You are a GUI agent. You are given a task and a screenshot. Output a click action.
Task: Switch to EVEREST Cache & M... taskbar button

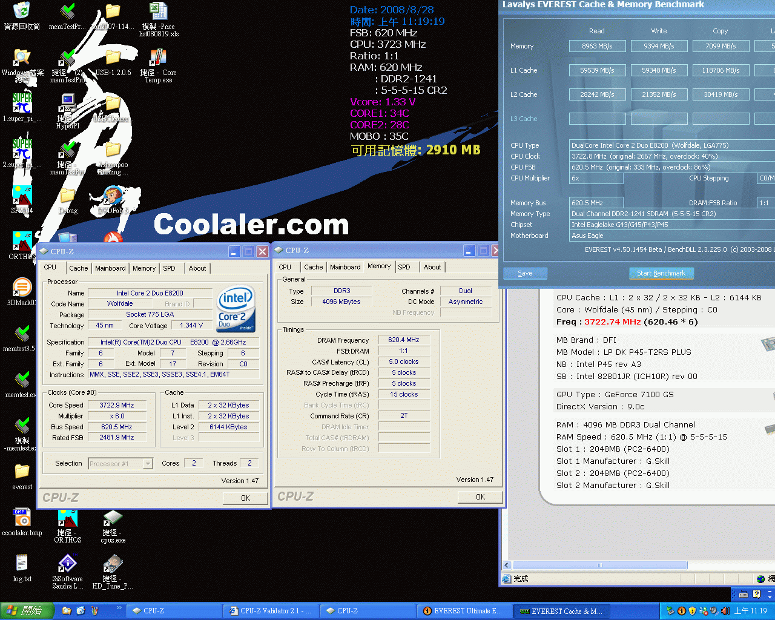coord(561,611)
